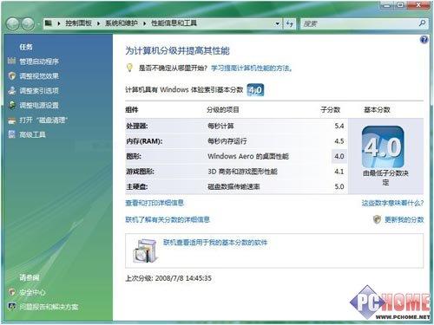Click the processor subscore 5.4
The width and height of the screenshot is (434, 325).
[x=339, y=126]
